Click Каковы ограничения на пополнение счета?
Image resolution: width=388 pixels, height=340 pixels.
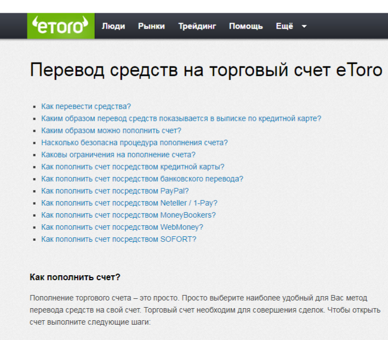118,155
